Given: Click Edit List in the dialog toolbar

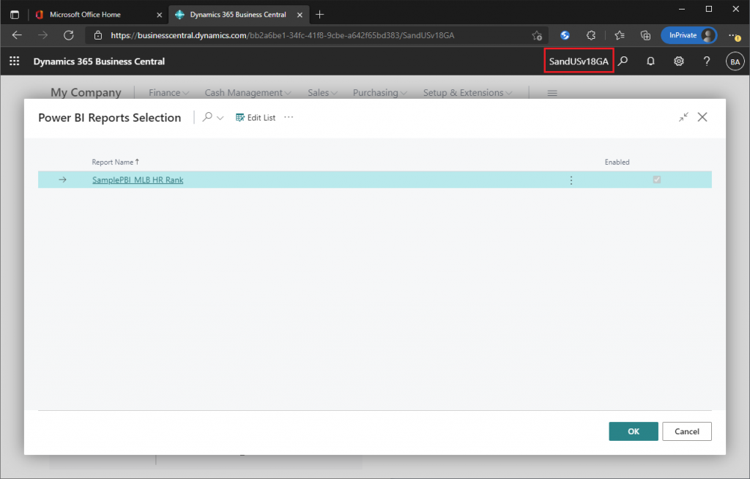Looking at the screenshot, I should (x=256, y=118).
